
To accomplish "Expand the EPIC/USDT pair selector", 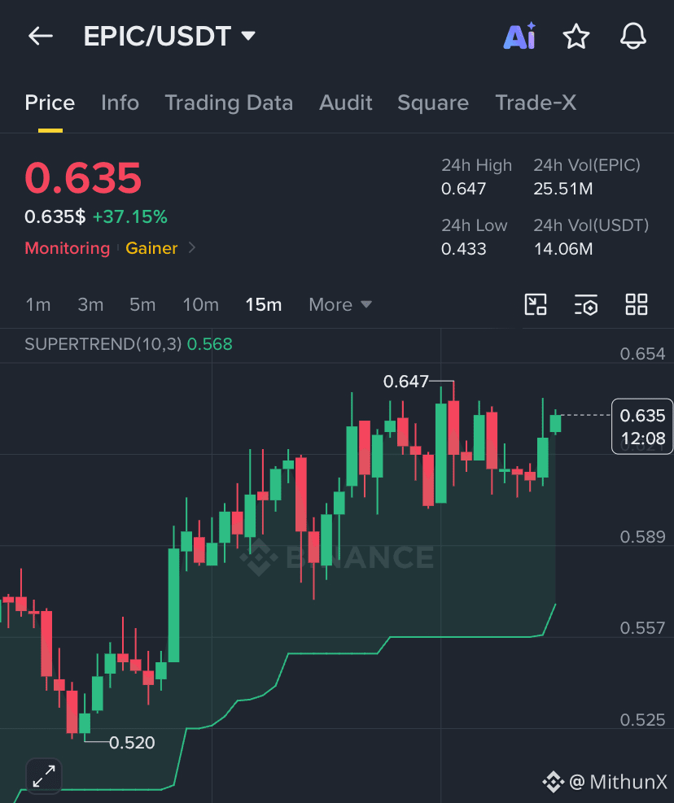I will [x=169, y=37].
